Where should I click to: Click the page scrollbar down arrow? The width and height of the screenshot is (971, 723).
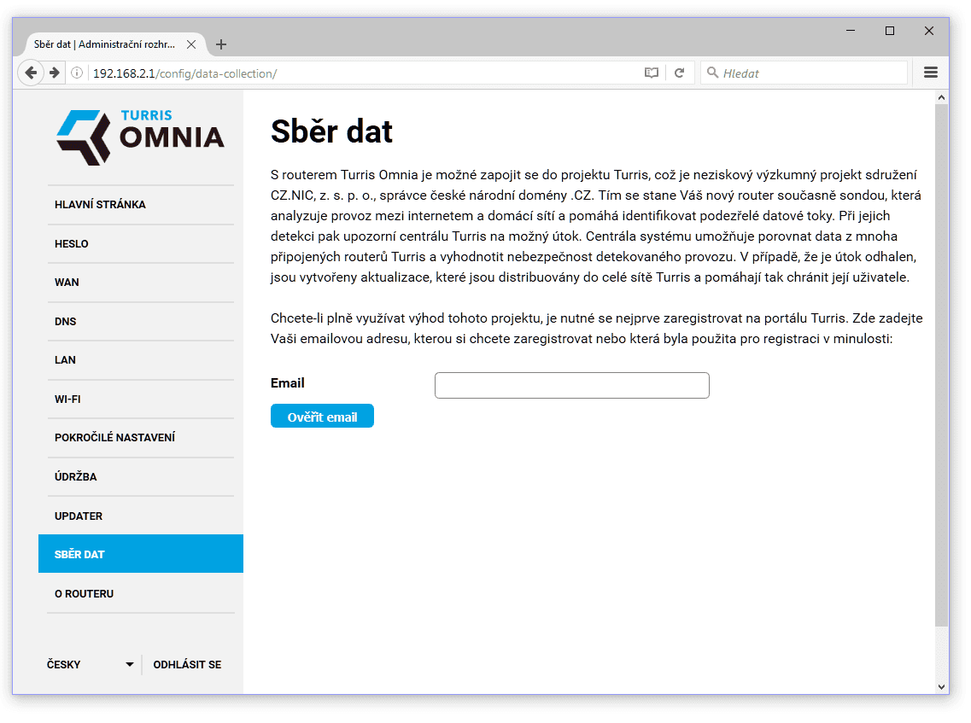pos(942,686)
